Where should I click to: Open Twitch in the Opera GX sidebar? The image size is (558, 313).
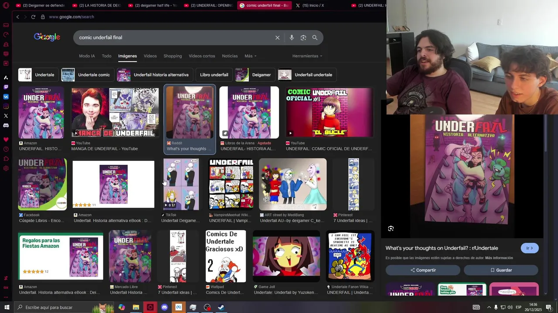pos(6,87)
